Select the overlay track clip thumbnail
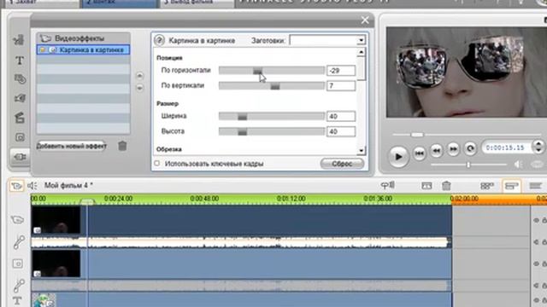Viewport: 547px width, 307px height. pyautogui.click(x=56, y=264)
